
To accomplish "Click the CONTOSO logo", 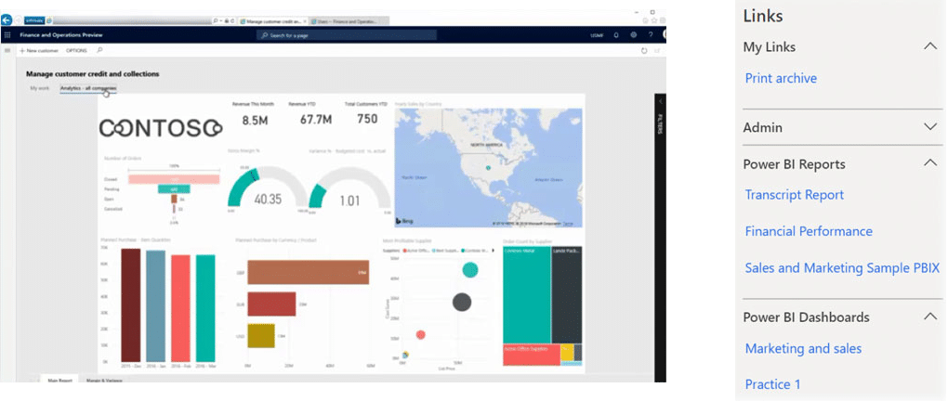I will tap(161, 127).
